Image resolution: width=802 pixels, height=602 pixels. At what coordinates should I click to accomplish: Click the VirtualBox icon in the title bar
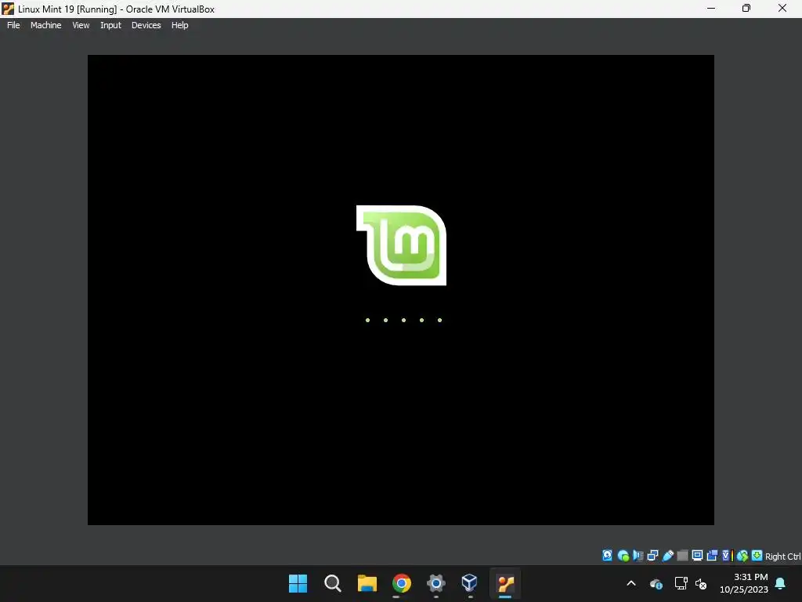tap(8, 9)
